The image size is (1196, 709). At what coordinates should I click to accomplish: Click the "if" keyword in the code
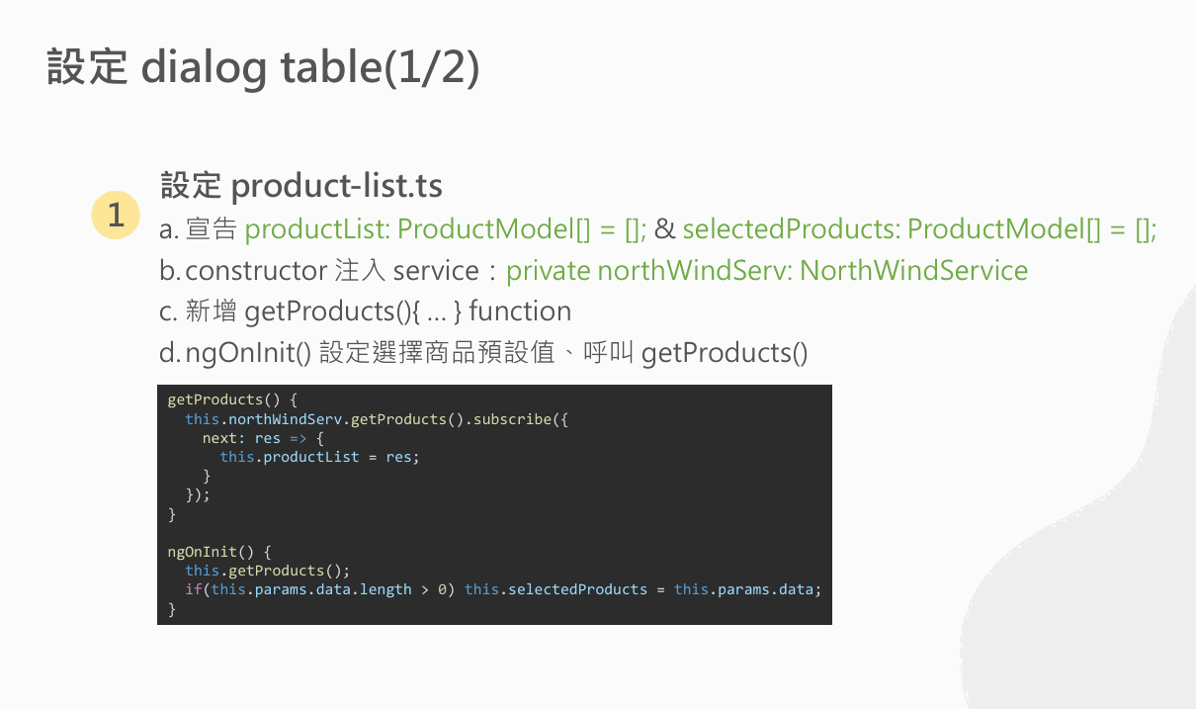click(193, 589)
